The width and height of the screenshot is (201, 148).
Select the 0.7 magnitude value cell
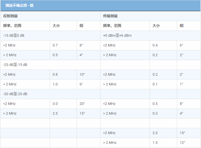(55, 45)
